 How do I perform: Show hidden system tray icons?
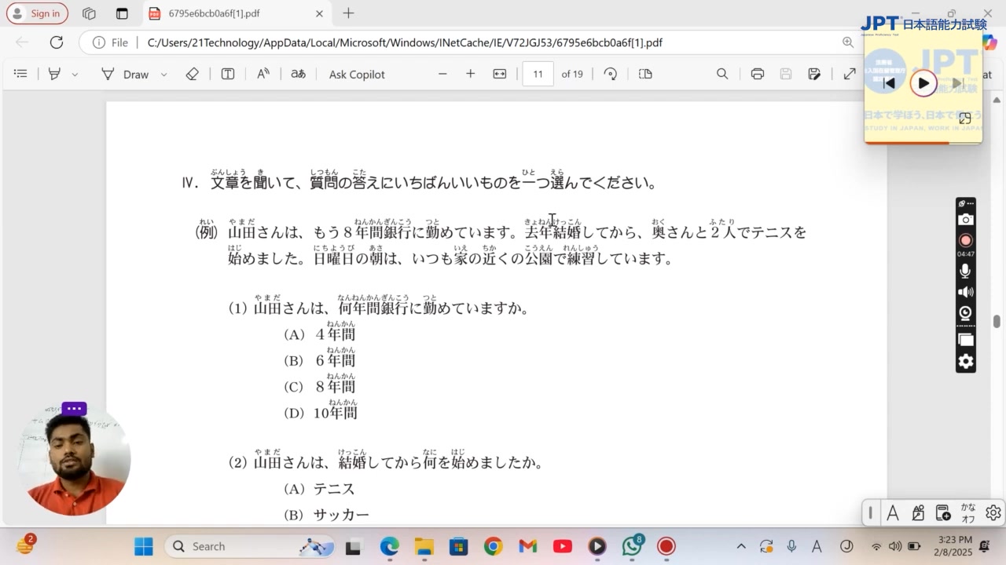tap(741, 546)
